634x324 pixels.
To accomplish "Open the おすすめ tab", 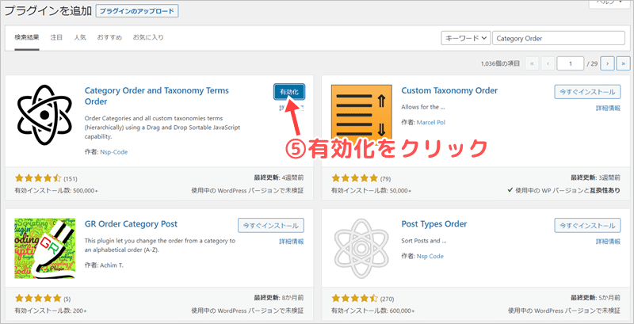I will [x=109, y=37].
